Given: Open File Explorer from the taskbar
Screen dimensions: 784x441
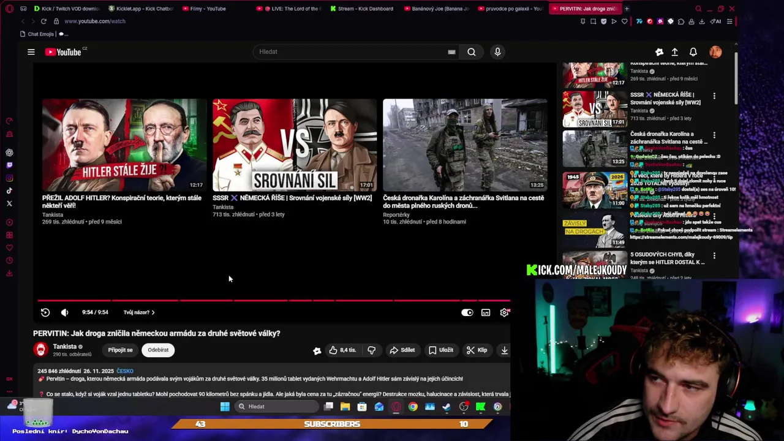Looking at the screenshot, I should [x=345, y=407].
